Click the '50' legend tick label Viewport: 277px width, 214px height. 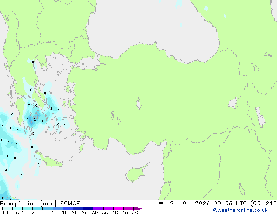(135, 212)
